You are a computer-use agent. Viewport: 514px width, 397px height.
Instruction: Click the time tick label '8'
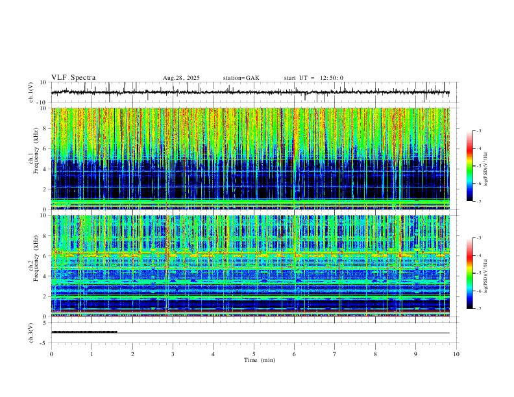(x=375, y=354)
